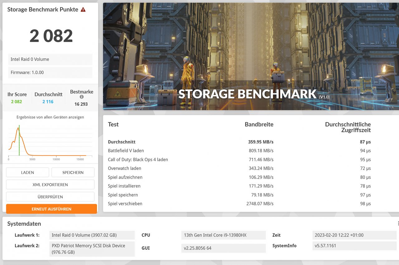Click the SystemInfo value v5.57.1161
The image size is (399, 265).
tap(354, 246)
